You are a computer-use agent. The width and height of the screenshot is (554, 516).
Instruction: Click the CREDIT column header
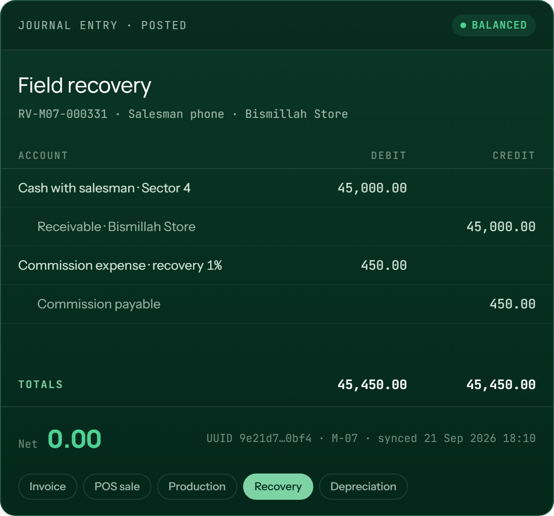click(514, 156)
